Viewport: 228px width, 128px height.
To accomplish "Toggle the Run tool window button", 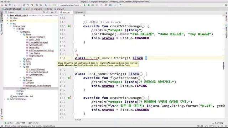I will click(x=9, y=123).
